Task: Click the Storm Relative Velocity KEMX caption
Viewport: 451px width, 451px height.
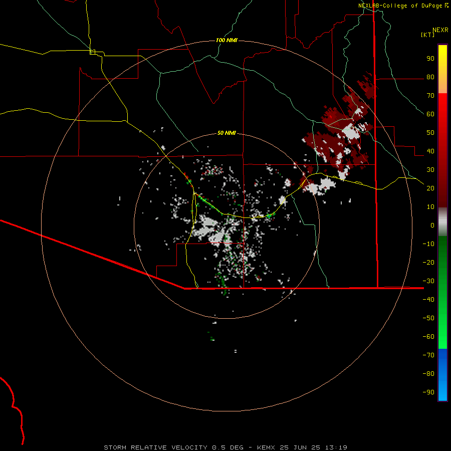Action: point(225,447)
